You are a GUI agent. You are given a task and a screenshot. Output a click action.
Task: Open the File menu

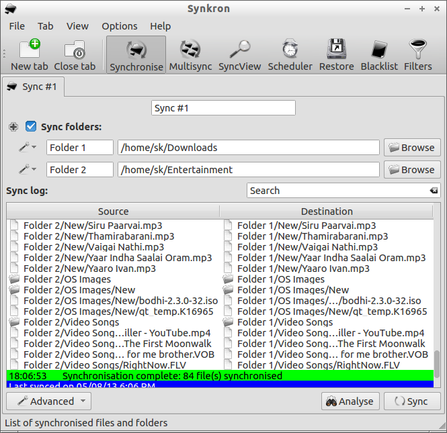coord(17,26)
